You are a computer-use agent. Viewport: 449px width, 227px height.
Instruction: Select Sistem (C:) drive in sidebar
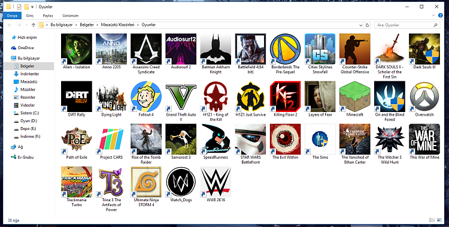point(29,113)
